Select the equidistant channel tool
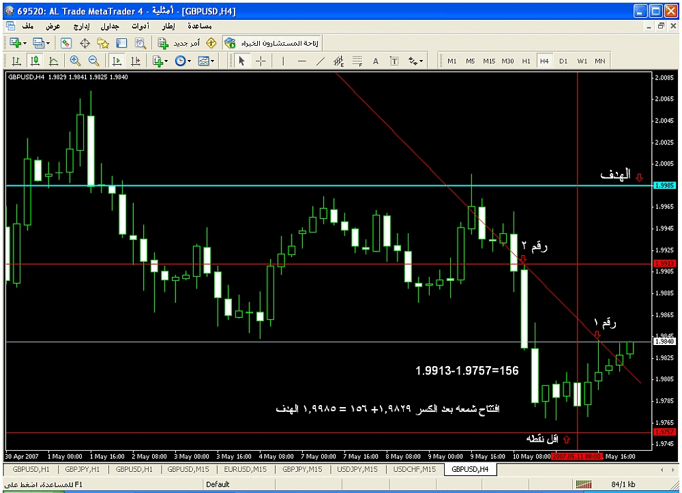 (x=339, y=61)
